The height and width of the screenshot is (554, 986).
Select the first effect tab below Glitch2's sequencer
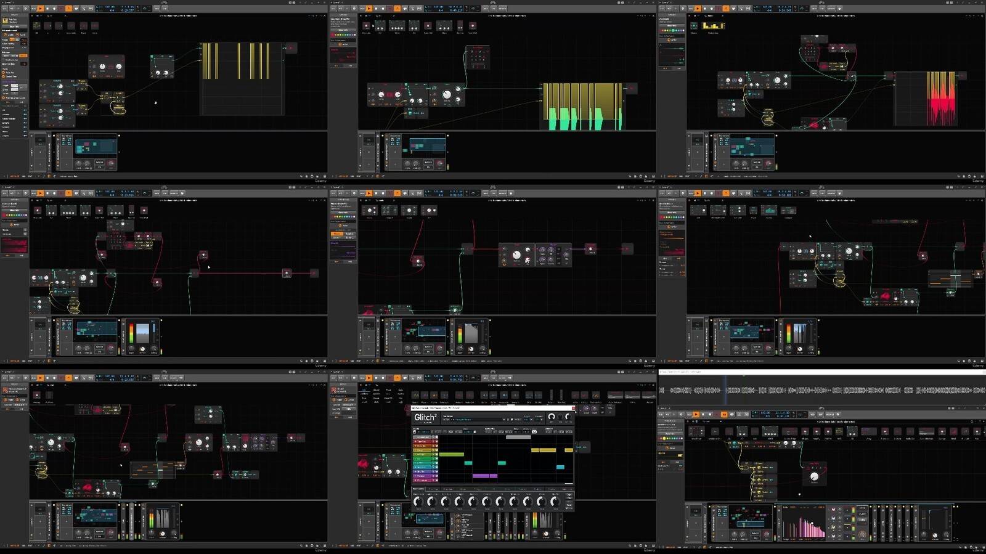[x=418, y=489]
